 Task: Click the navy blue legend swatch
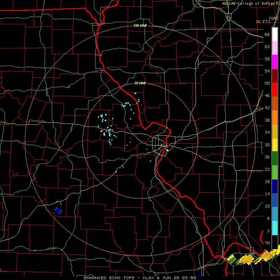tap(275, 186)
